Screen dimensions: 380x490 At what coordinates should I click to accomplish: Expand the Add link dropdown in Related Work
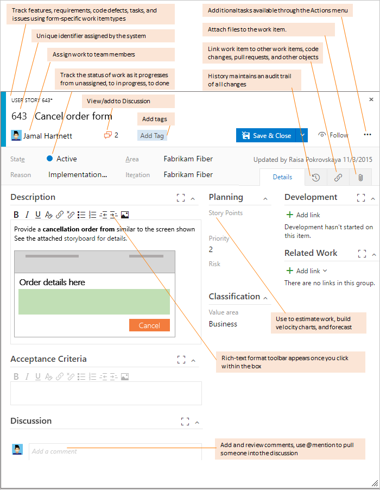point(325,271)
